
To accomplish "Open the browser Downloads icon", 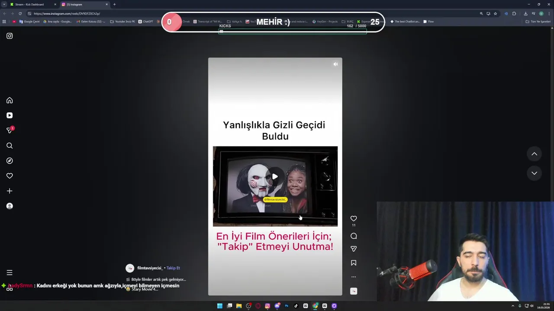I will (525, 13).
